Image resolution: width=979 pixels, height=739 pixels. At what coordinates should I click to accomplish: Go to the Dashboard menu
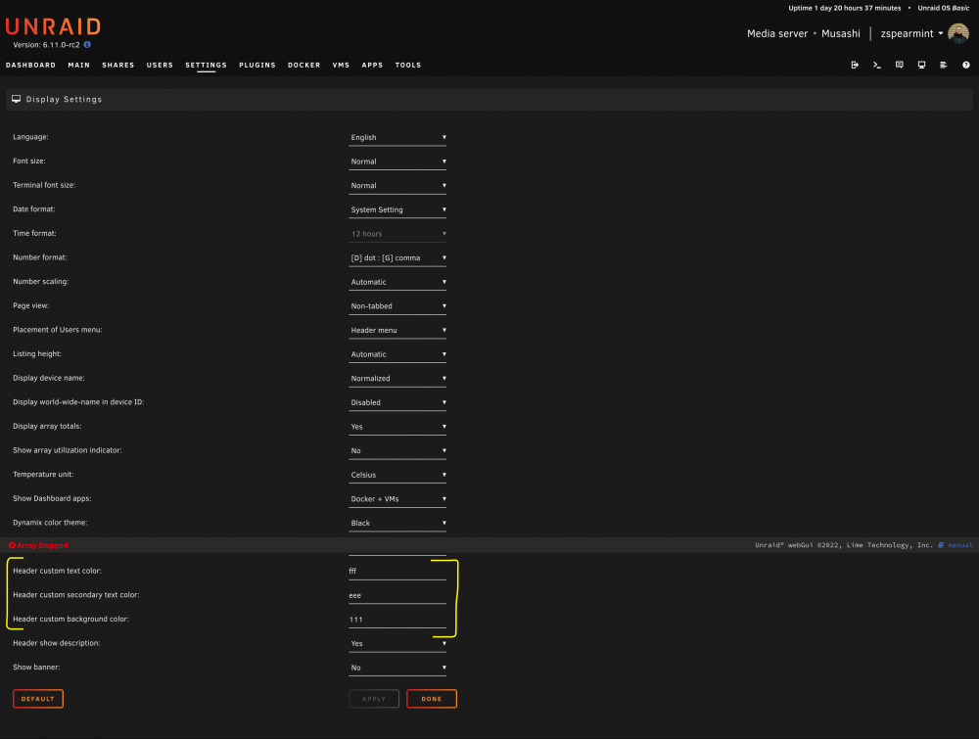pos(30,65)
